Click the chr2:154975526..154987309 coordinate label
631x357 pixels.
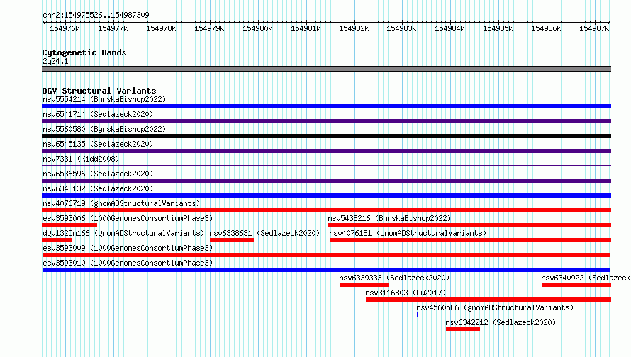(x=96, y=15)
